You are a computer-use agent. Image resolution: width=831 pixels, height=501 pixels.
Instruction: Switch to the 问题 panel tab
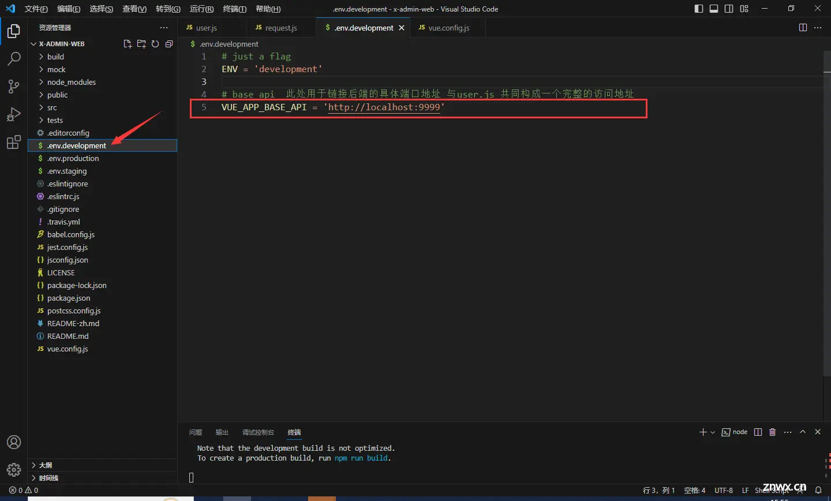196,432
